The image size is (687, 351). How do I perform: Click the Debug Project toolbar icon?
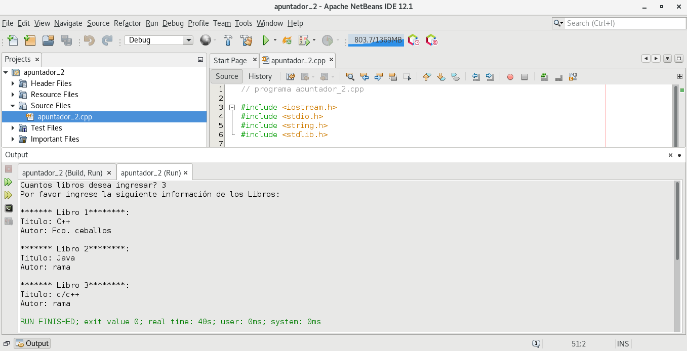point(304,40)
